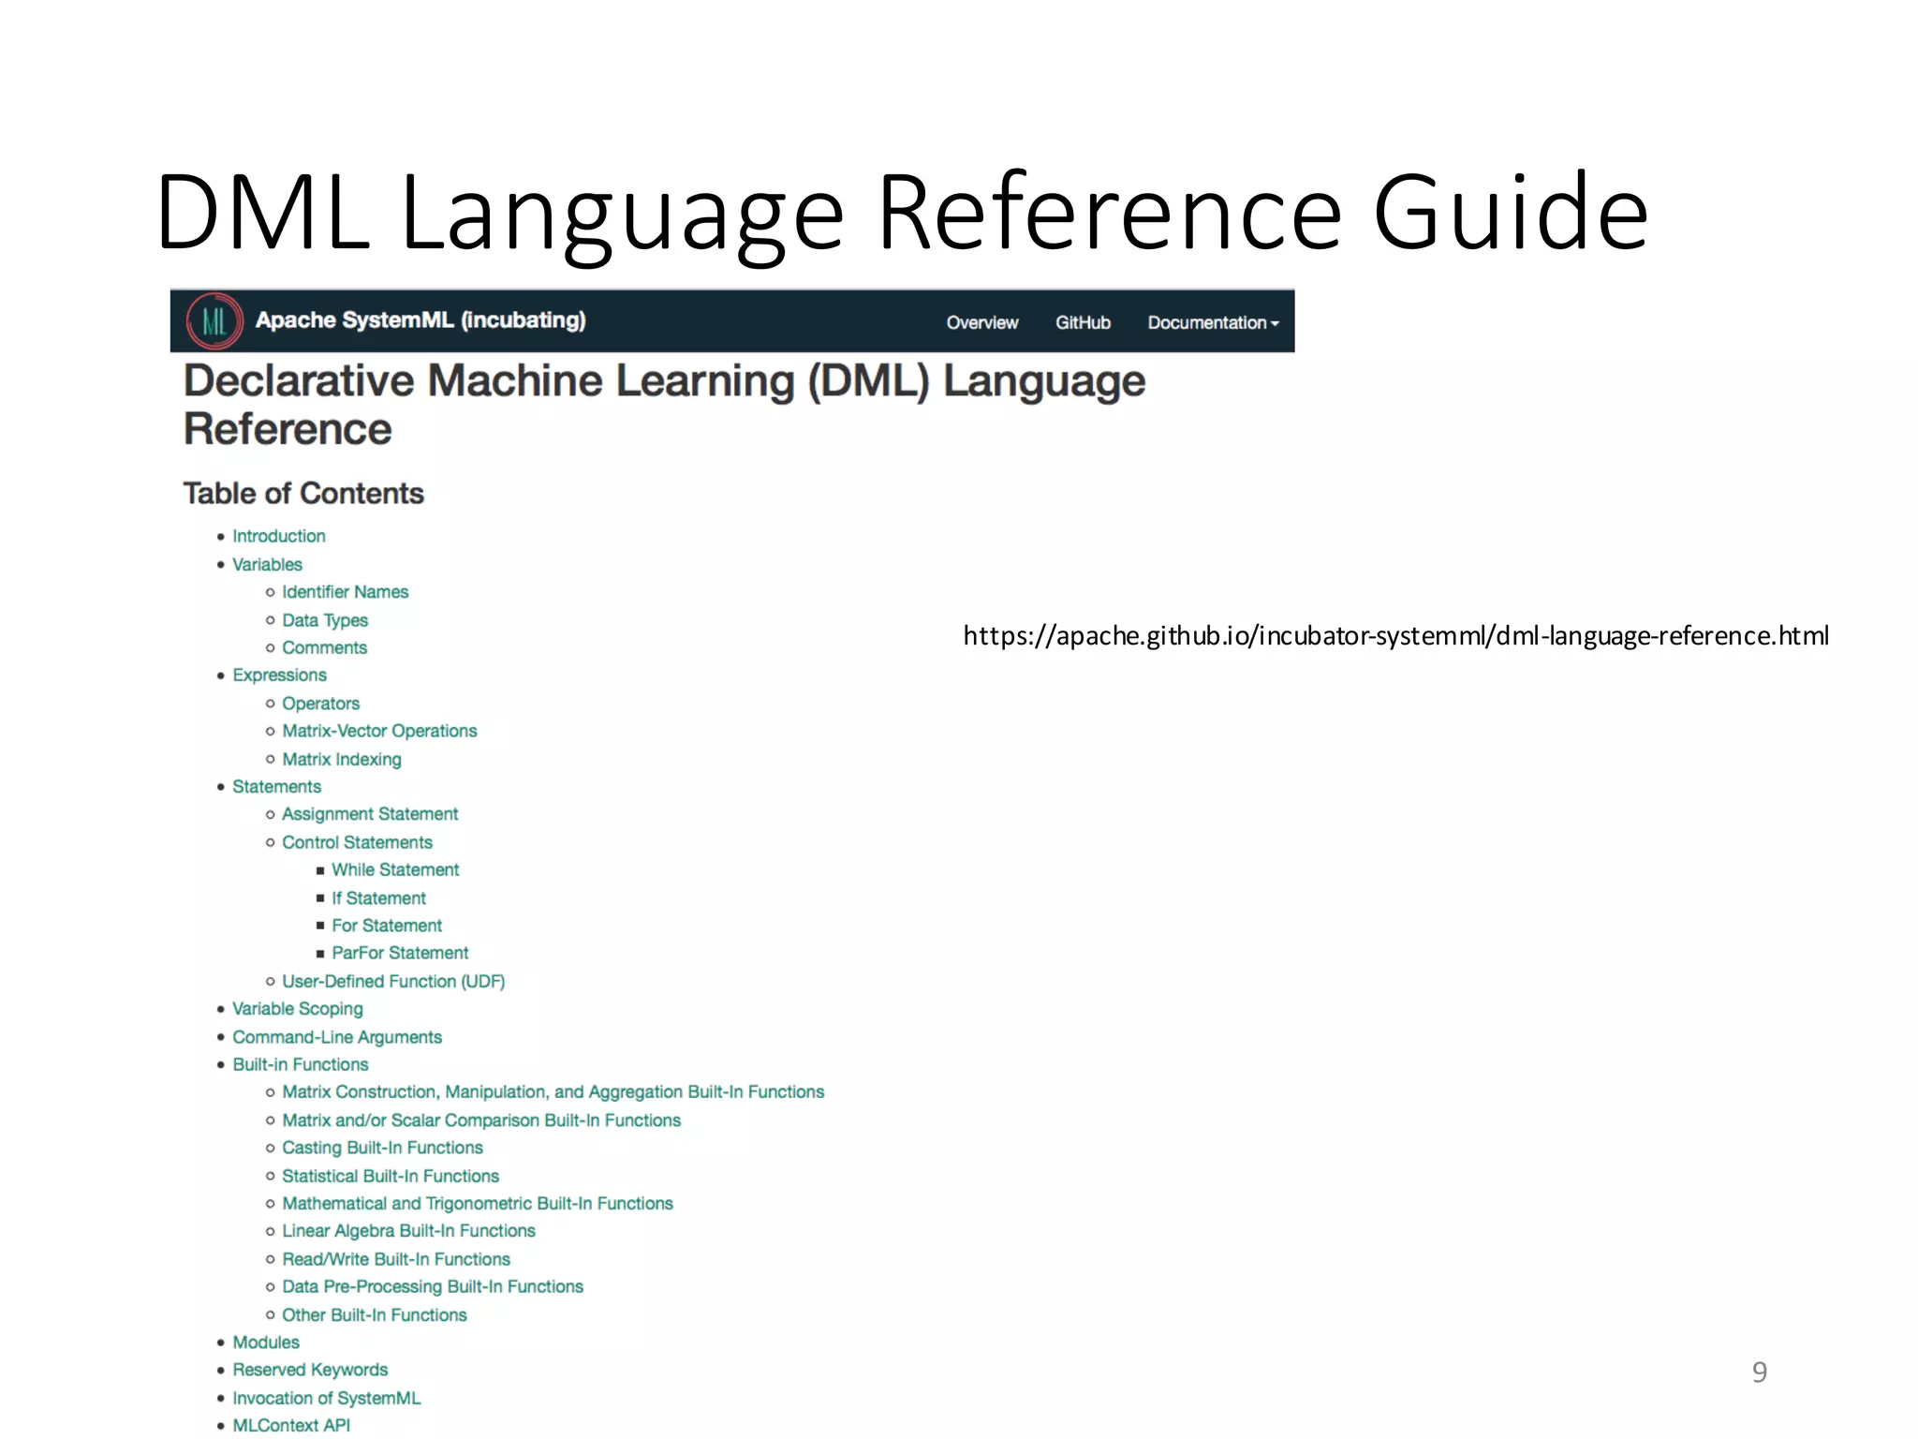Screen dimensions: 1918x1439
Task: Go to Matrix Indexing
Action: [x=342, y=759]
